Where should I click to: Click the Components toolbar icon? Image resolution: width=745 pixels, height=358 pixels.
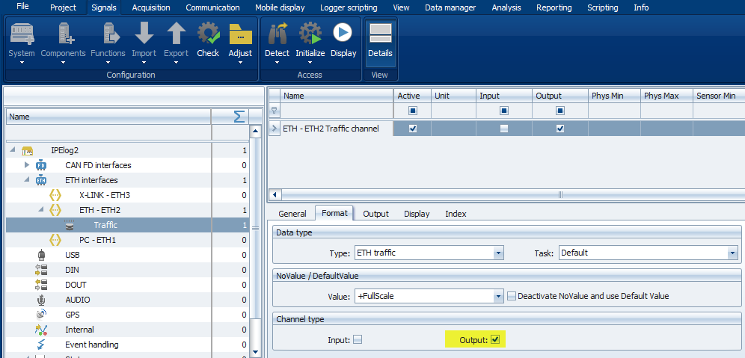click(x=63, y=34)
